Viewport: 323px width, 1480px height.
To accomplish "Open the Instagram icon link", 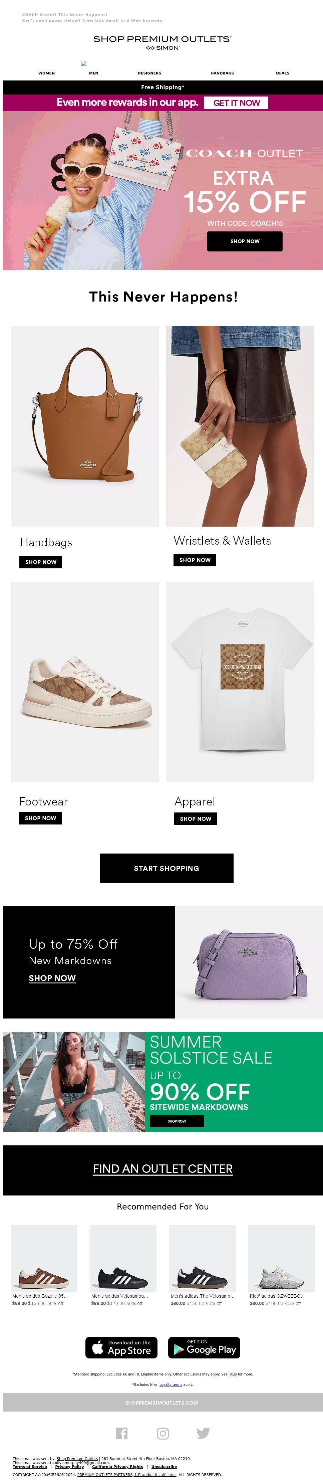I will pyautogui.click(x=163, y=1433).
